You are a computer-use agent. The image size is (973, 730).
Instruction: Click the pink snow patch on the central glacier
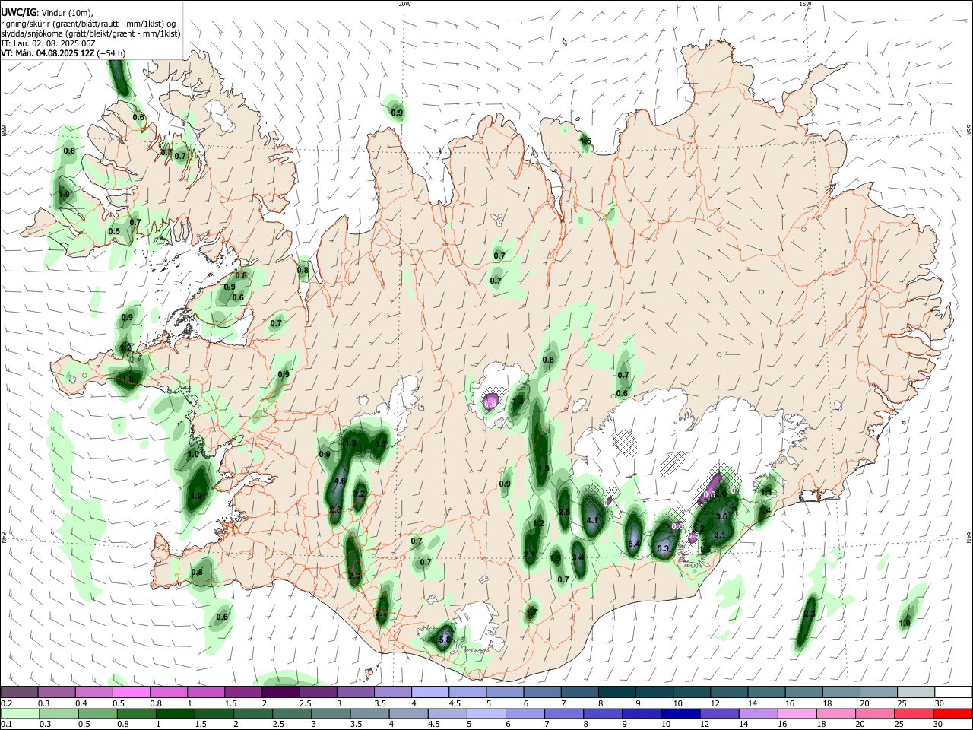click(491, 400)
